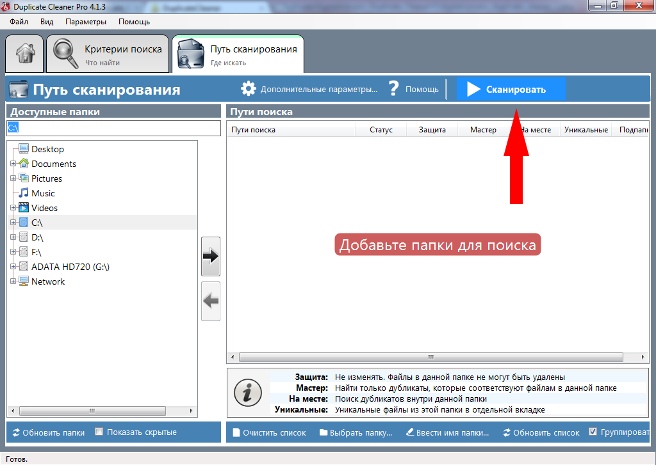Click the question mark Помощь icon

click(x=394, y=89)
